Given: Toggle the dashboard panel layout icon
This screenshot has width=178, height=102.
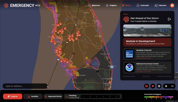Looking at the screenshot, I should click(x=147, y=86).
